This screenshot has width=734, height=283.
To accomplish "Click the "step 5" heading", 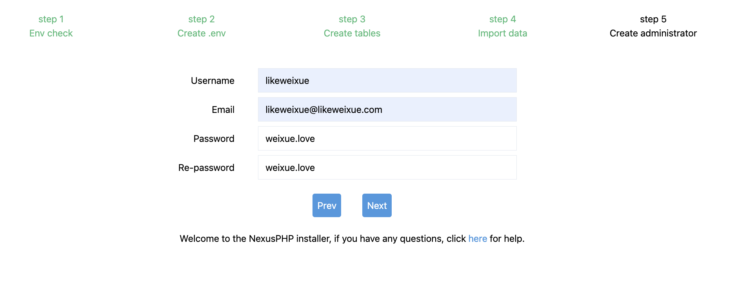I will point(653,19).
